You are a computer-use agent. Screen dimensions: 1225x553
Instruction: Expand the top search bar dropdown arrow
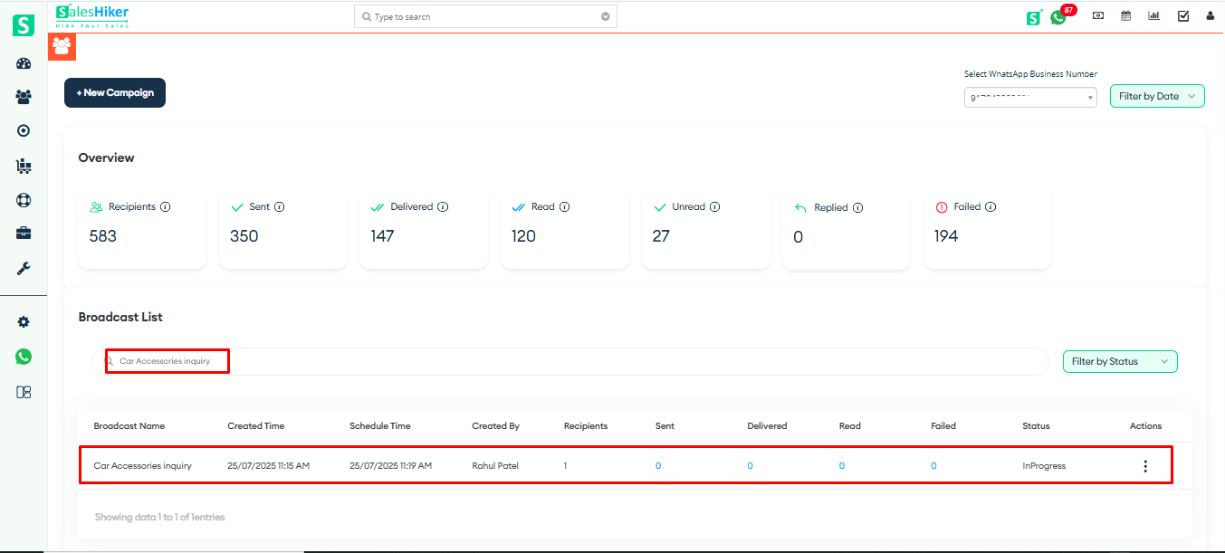[x=605, y=16]
